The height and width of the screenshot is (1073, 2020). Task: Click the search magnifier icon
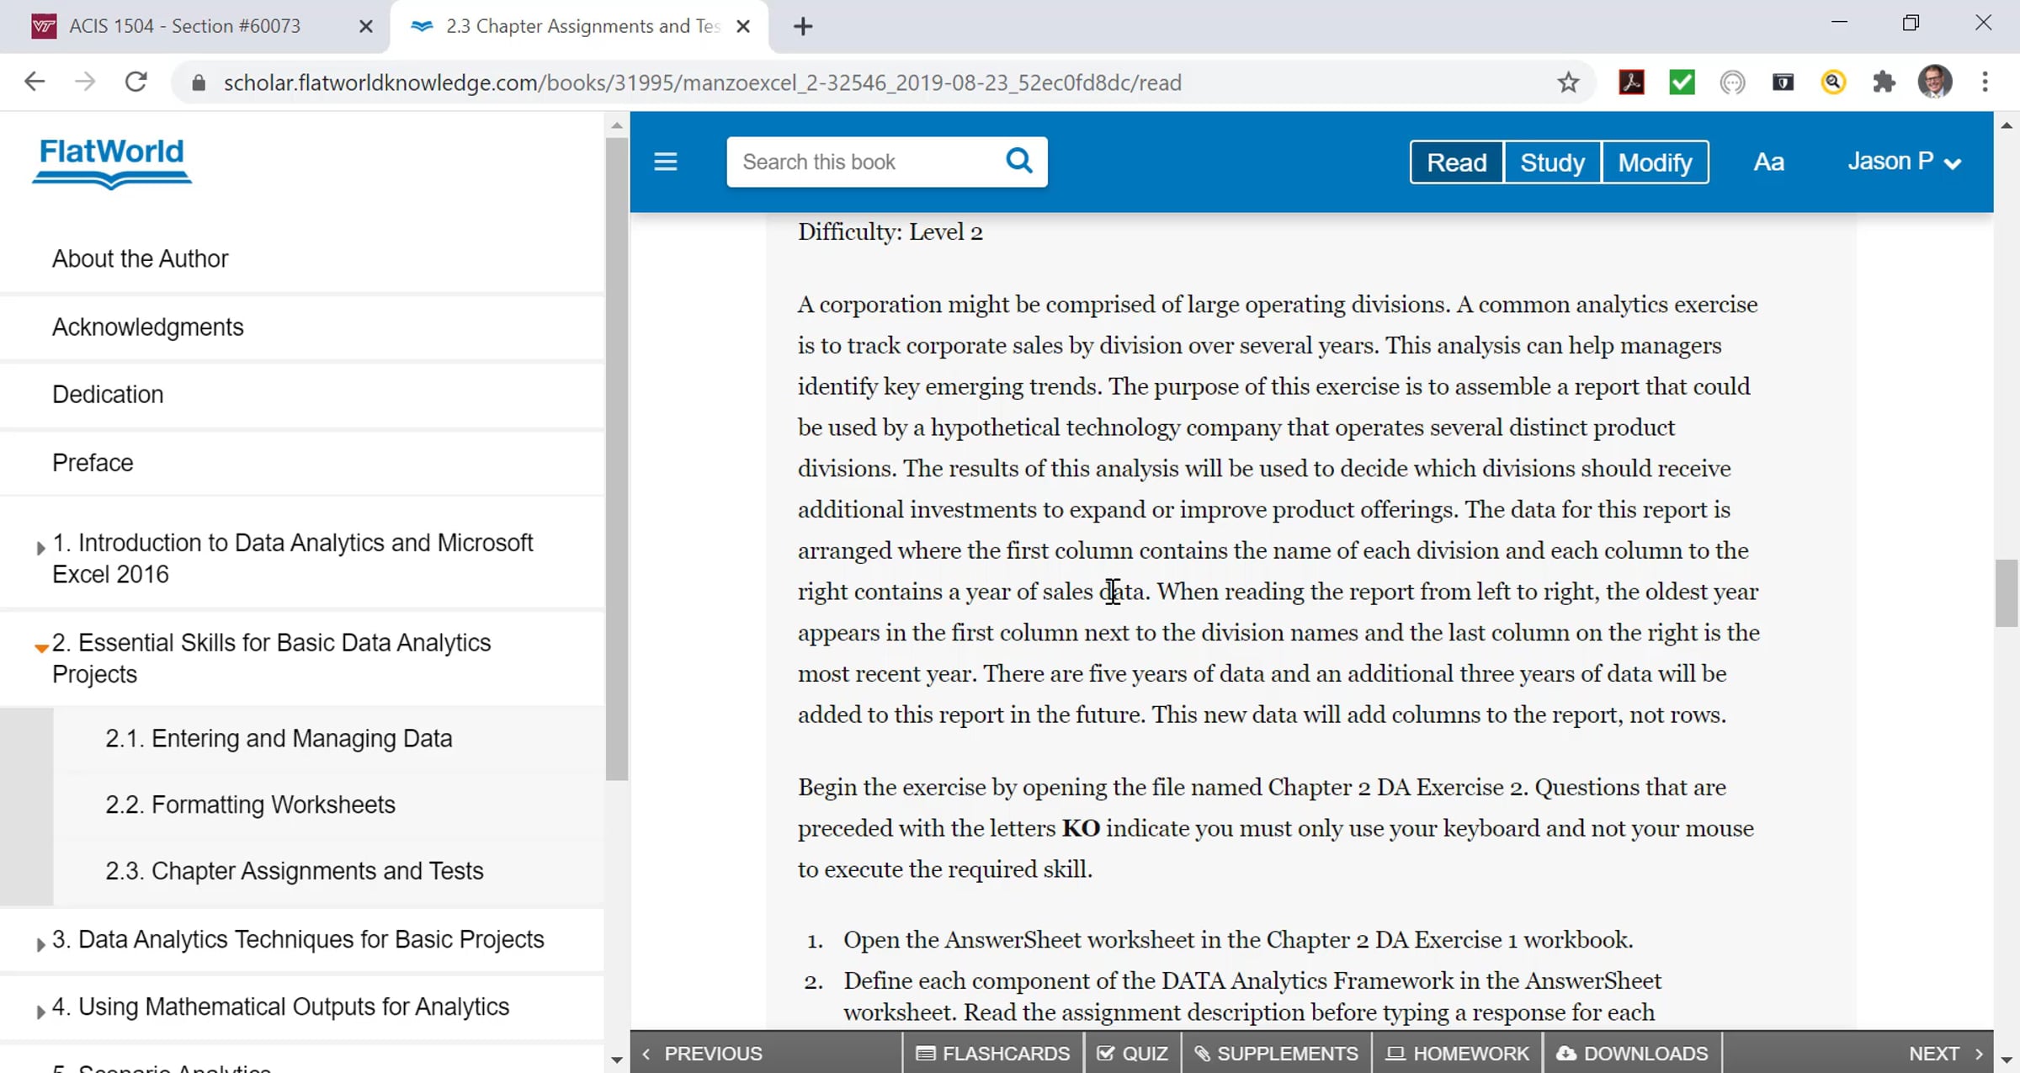[1018, 161]
